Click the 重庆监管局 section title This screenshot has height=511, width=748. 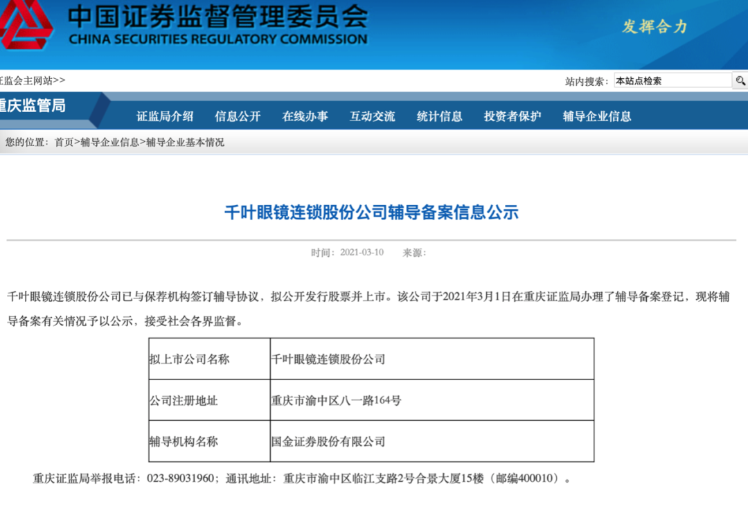[33, 105]
